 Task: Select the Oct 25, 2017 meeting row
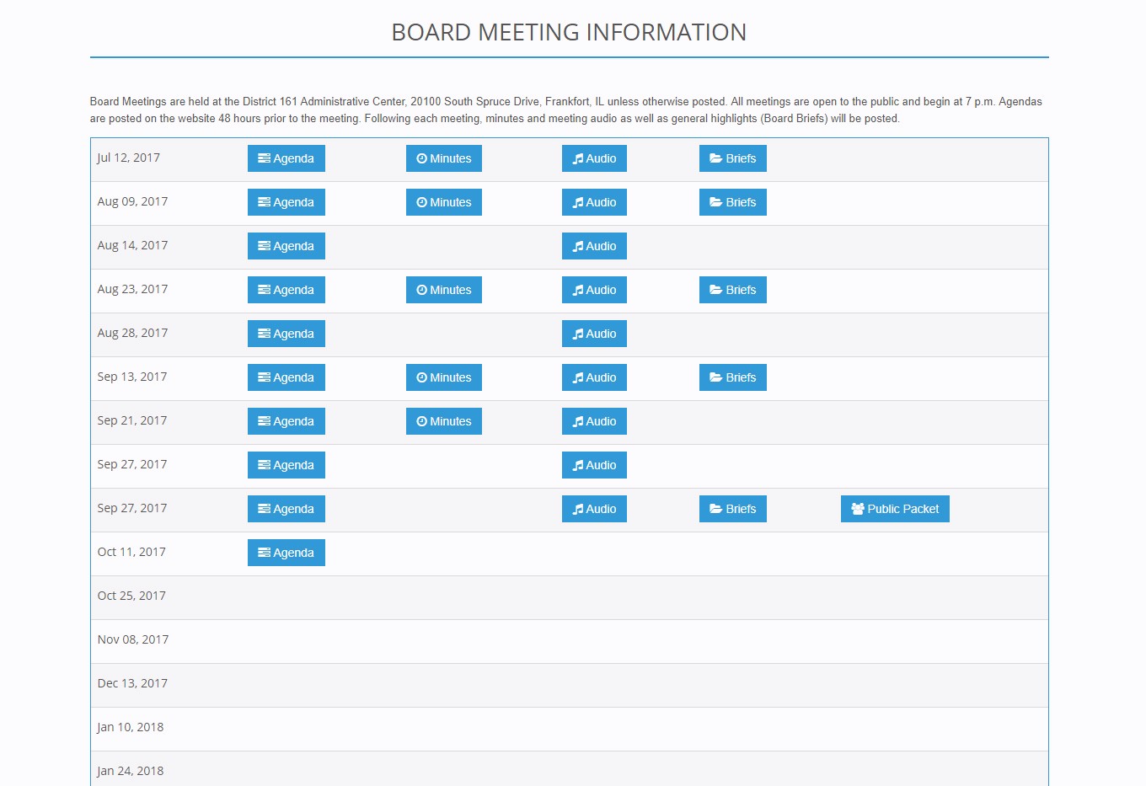point(131,596)
